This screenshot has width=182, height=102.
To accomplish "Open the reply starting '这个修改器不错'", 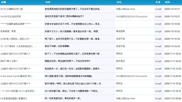I will [73, 91].
